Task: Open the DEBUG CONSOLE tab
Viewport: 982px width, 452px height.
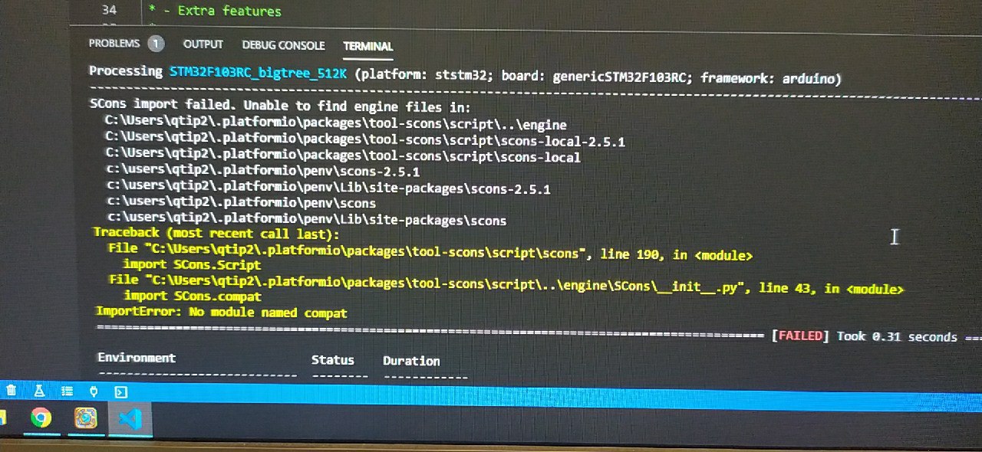Action: tap(283, 45)
